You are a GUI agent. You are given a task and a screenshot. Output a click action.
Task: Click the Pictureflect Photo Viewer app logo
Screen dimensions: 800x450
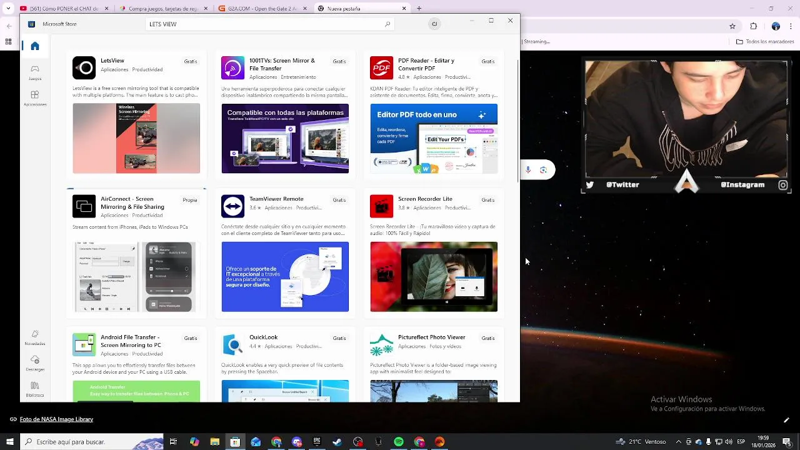382,344
